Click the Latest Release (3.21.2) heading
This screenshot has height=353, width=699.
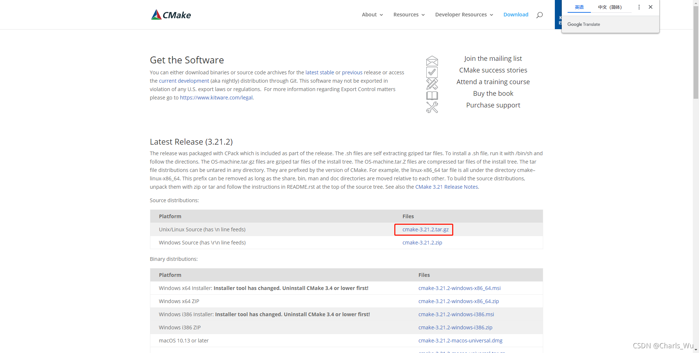click(191, 142)
